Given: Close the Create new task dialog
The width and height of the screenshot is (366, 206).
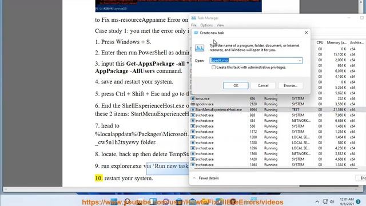Looking at the screenshot, I should pyautogui.click(x=307, y=33).
